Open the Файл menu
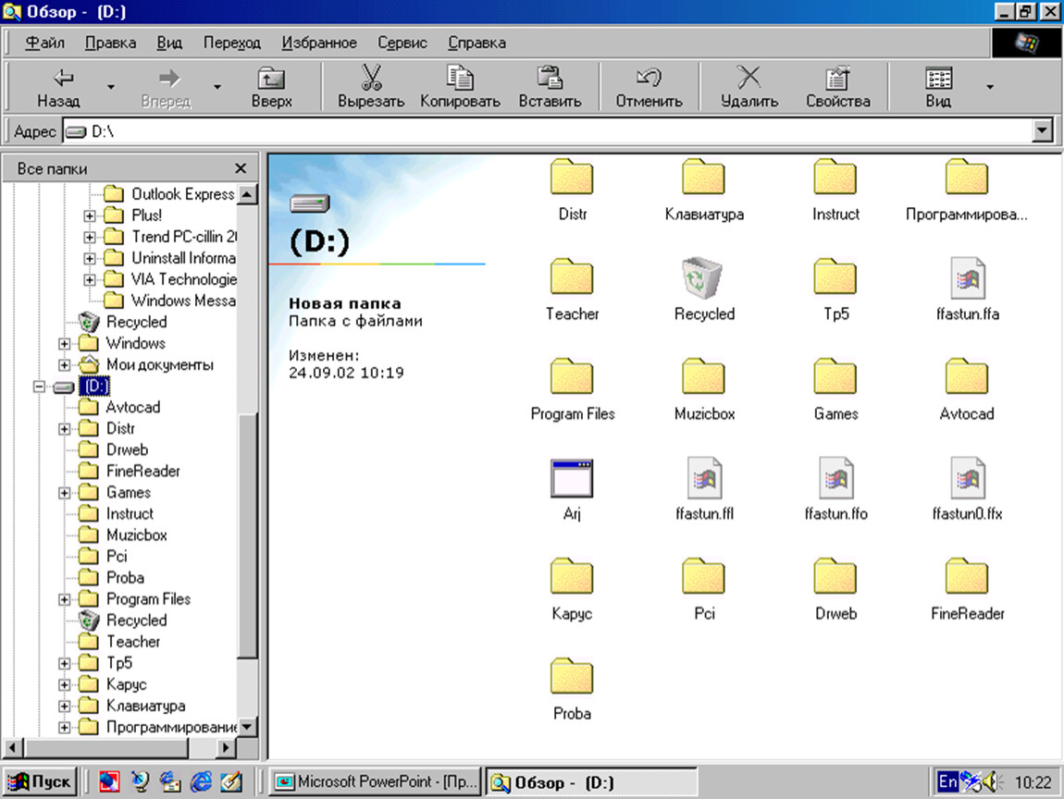 pyautogui.click(x=44, y=43)
